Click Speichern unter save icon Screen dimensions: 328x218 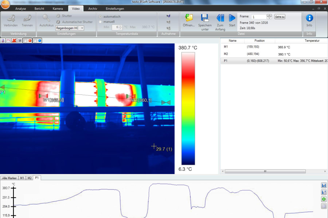205,18
